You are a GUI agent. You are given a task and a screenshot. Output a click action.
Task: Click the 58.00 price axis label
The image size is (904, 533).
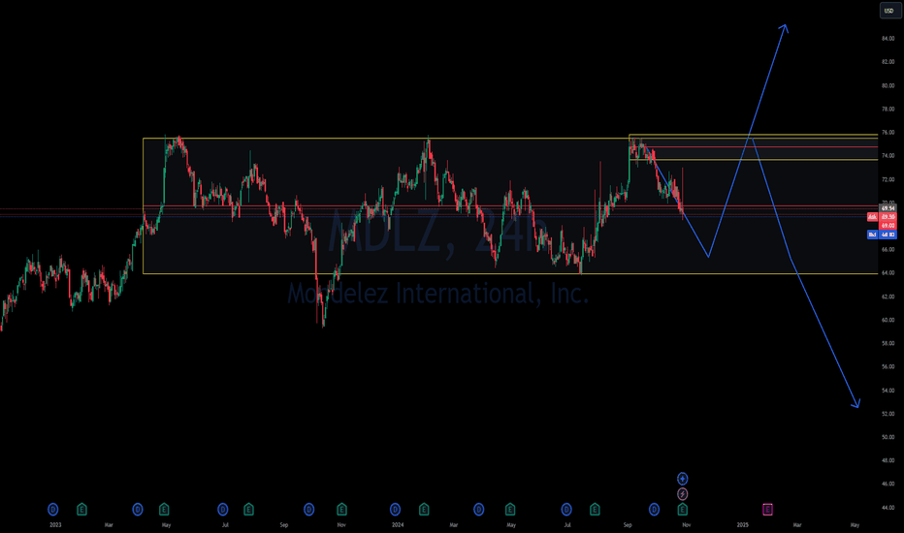(888, 343)
